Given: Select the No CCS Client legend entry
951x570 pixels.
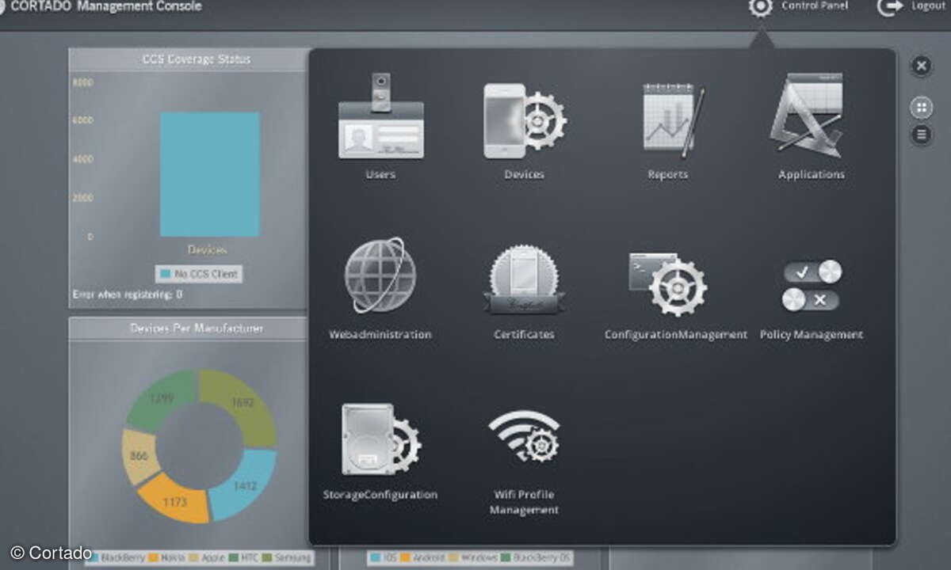Looking at the screenshot, I should click(x=199, y=274).
